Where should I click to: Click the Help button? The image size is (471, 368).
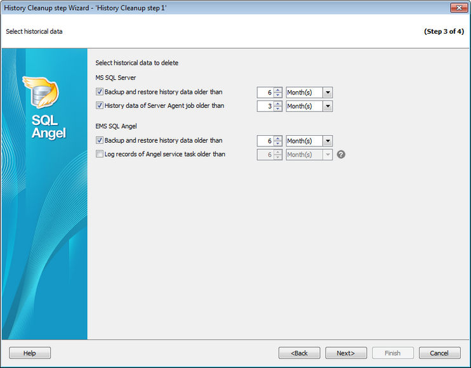point(30,353)
